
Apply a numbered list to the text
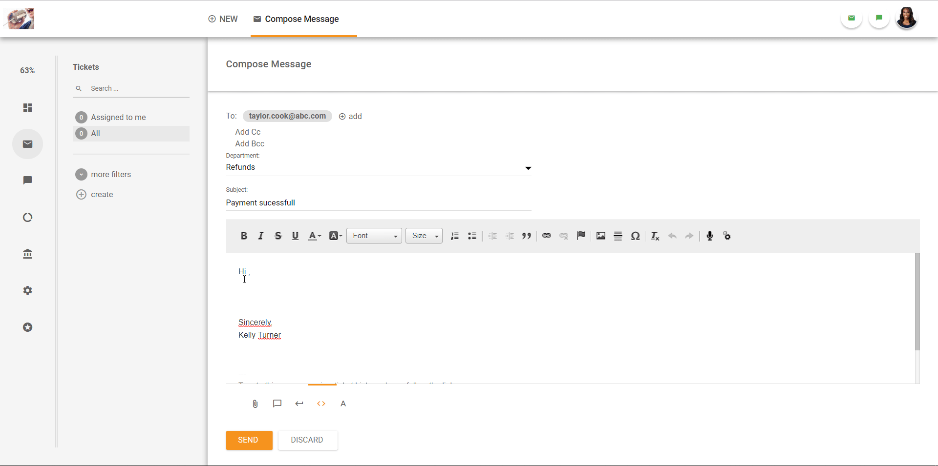pos(454,236)
